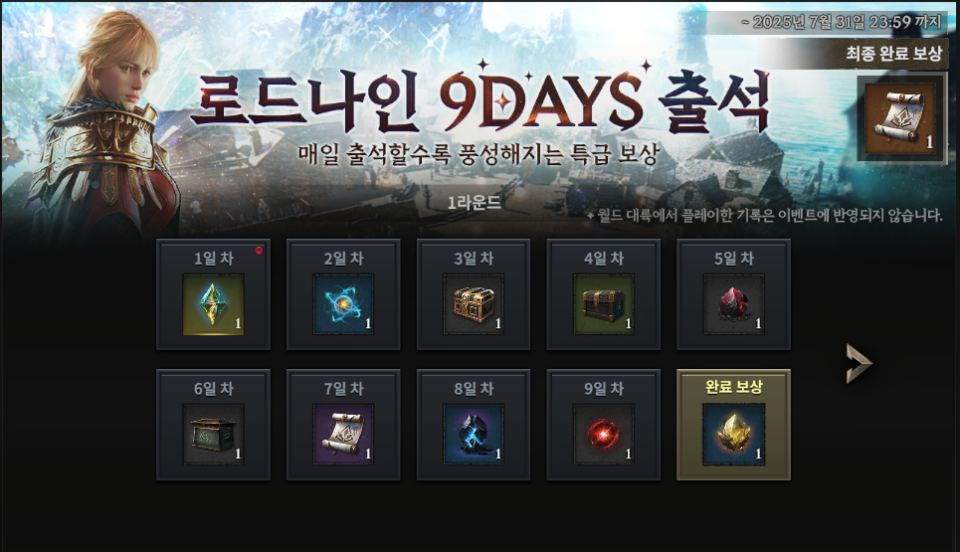Click the final reward scroll thumbnail

(x=899, y=118)
